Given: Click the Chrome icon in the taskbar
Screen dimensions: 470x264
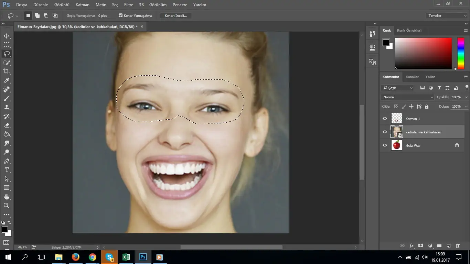Looking at the screenshot, I should [92, 257].
